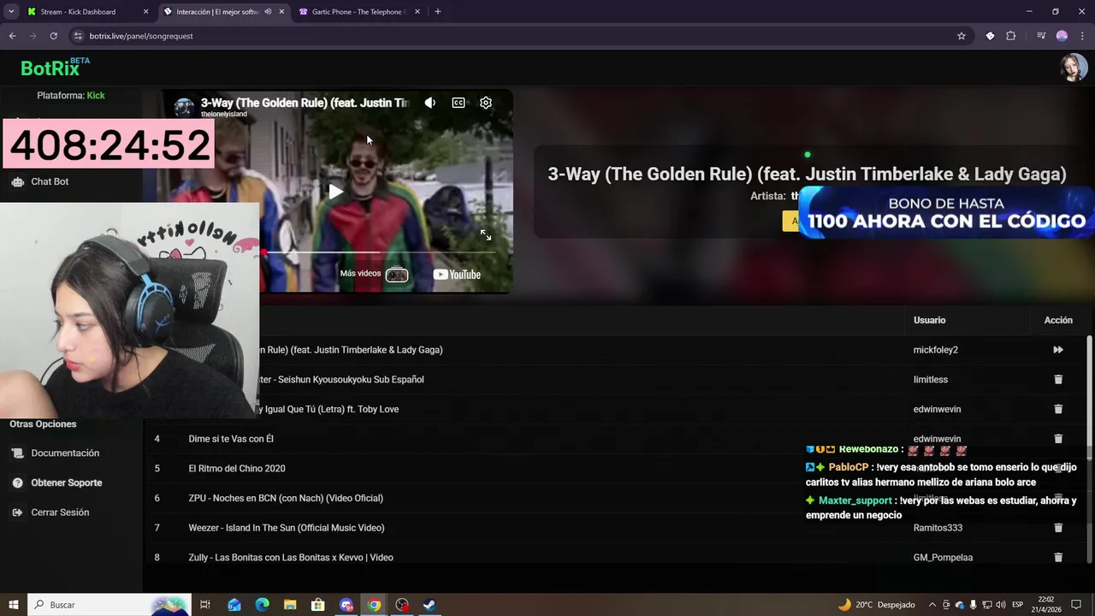Open the browser extensions puzzle icon

[1011, 36]
